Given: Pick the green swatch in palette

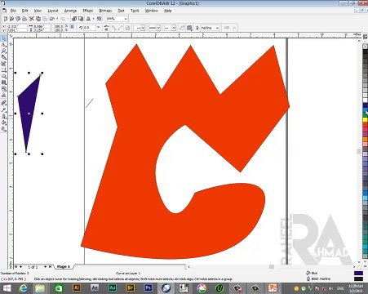Looking at the screenshot, I should pos(365,115).
